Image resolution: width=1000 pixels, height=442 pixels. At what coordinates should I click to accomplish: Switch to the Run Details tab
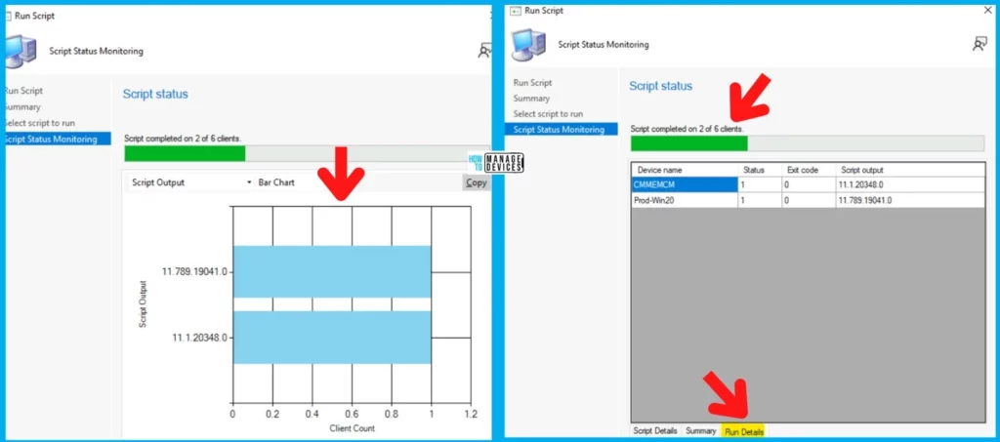click(743, 431)
